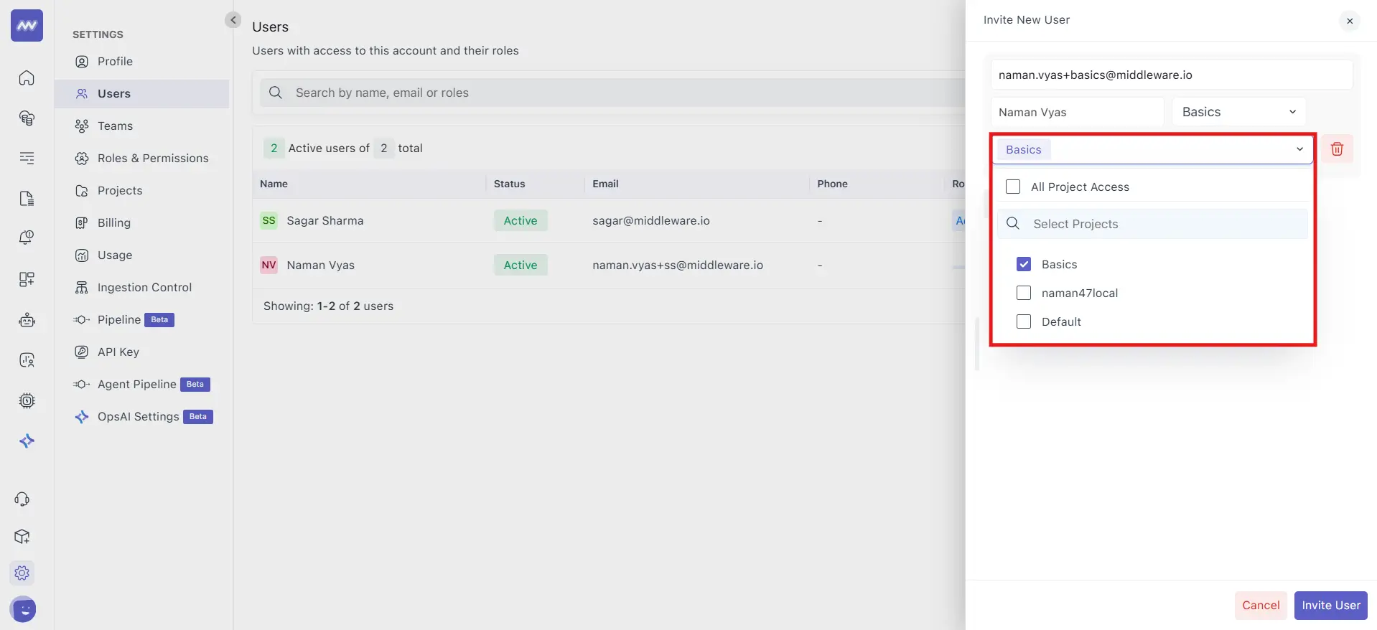Enable the All Project Access checkbox
The height and width of the screenshot is (630, 1377).
click(1013, 187)
